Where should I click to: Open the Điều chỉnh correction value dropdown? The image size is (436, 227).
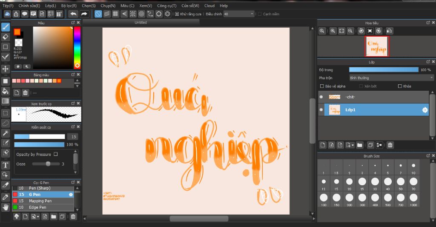click(252, 14)
